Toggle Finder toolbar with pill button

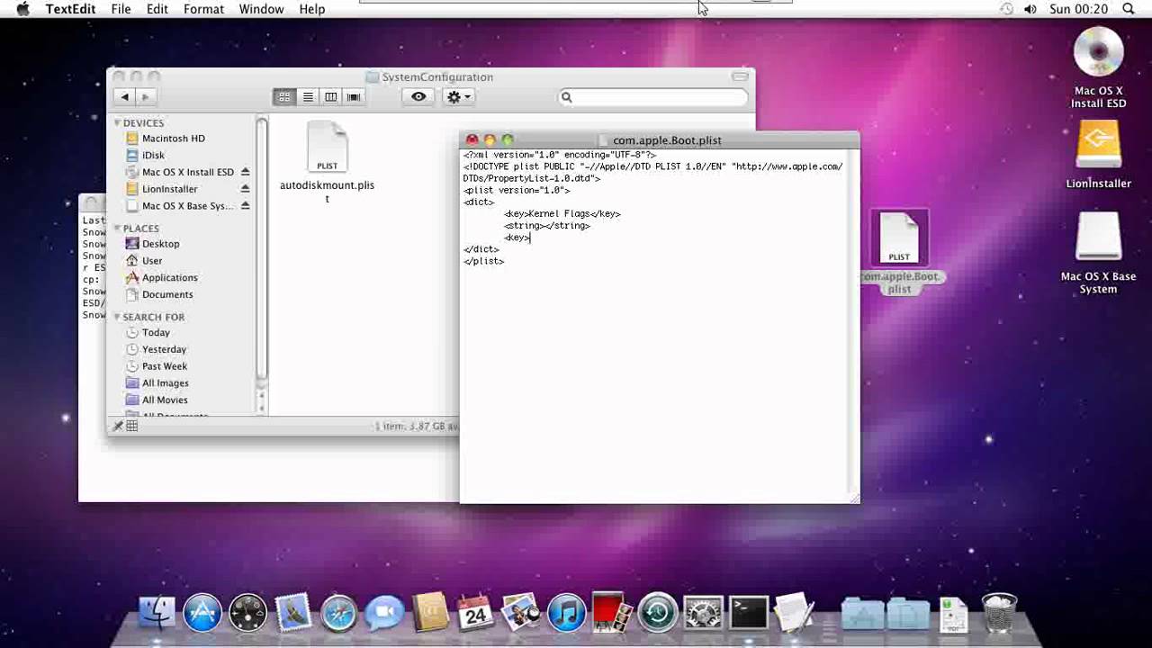740,76
